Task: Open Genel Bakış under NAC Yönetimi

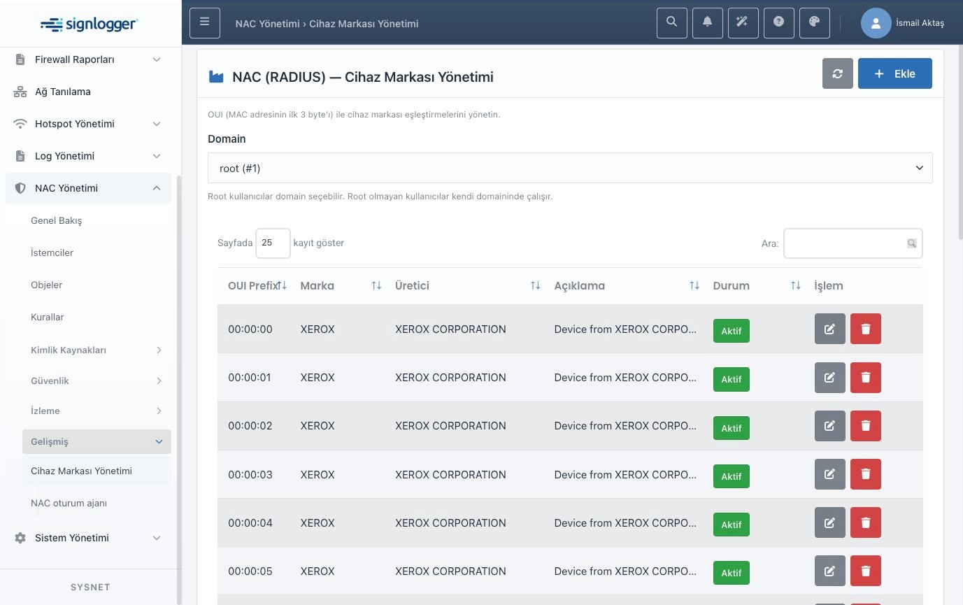Action: tap(97, 220)
